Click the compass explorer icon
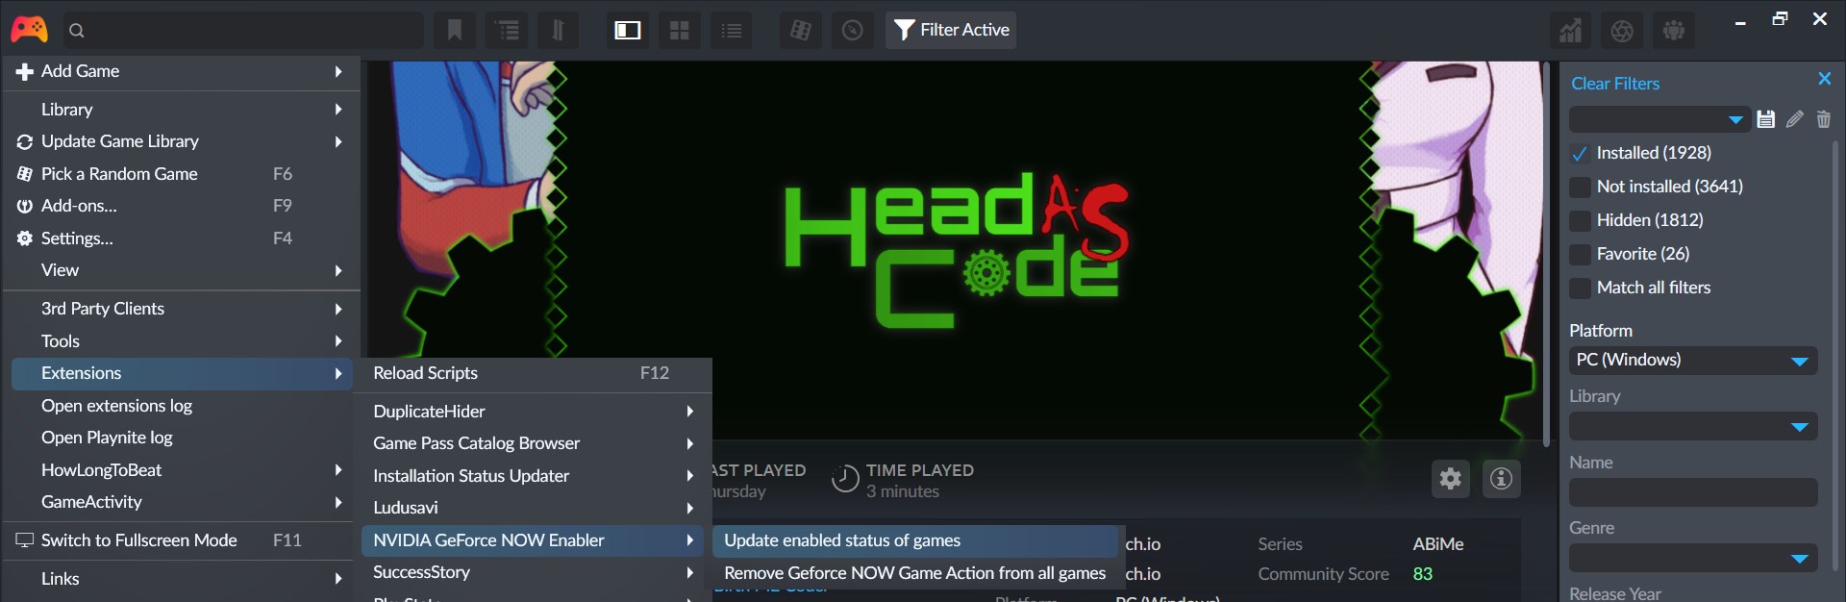The image size is (1846, 602). pyautogui.click(x=853, y=30)
